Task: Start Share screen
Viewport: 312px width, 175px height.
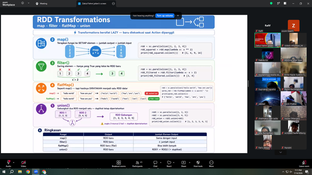Action: pos(183,164)
